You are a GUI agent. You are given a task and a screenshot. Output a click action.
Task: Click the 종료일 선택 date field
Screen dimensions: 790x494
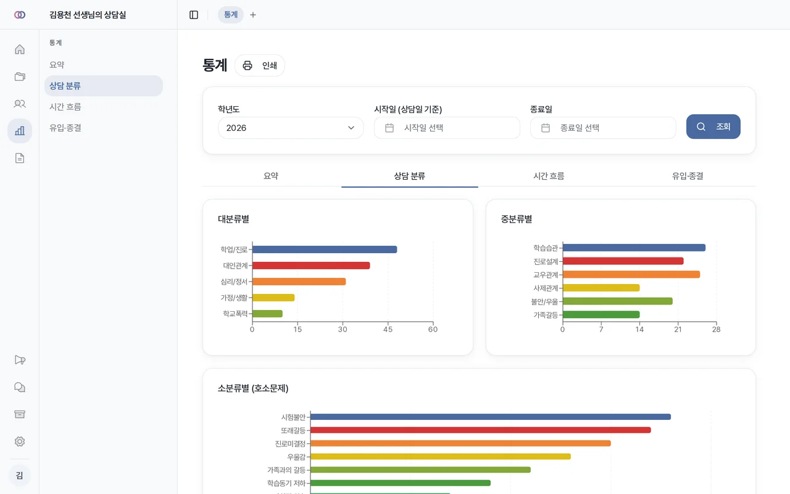603,128
